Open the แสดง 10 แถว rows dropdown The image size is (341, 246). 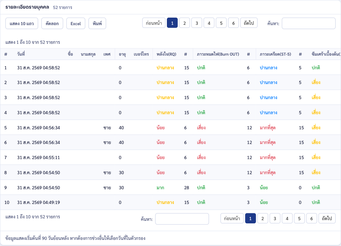[22, 23]
